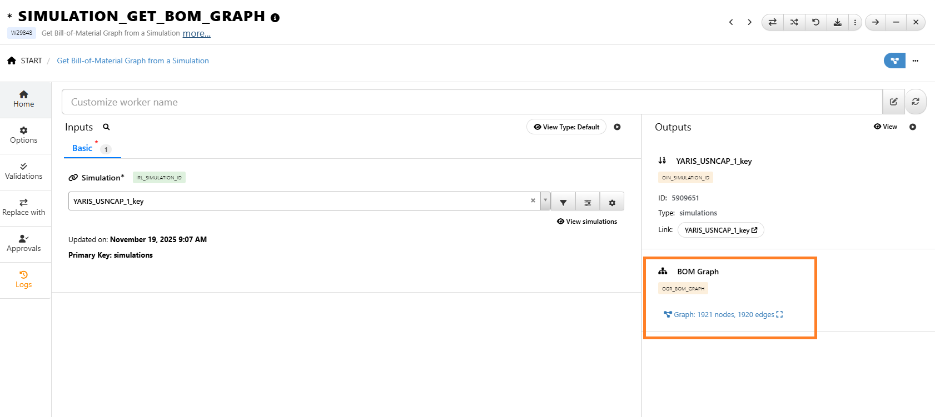Image resolution: width=935 pixels, height=417 pixels.
Task: Open the Graph: 1921 nodes link
Action: click(723, 315)
